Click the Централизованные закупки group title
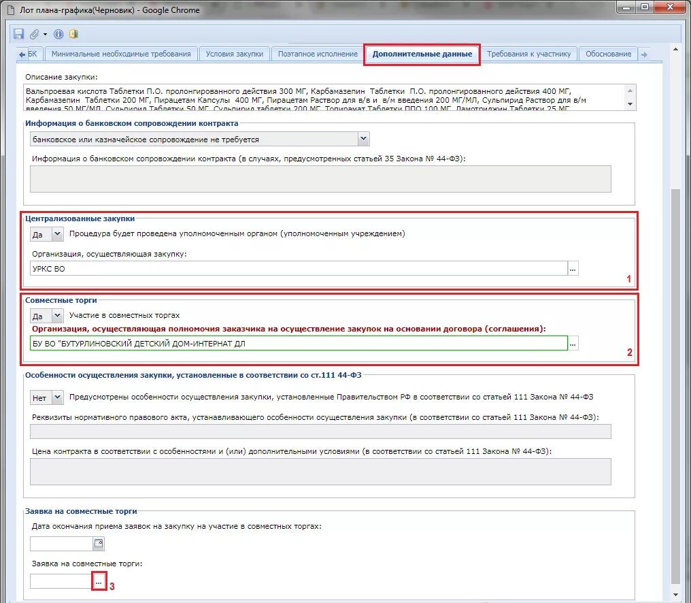This screenshot has height=603, width=691. click(x=80, y=218)
